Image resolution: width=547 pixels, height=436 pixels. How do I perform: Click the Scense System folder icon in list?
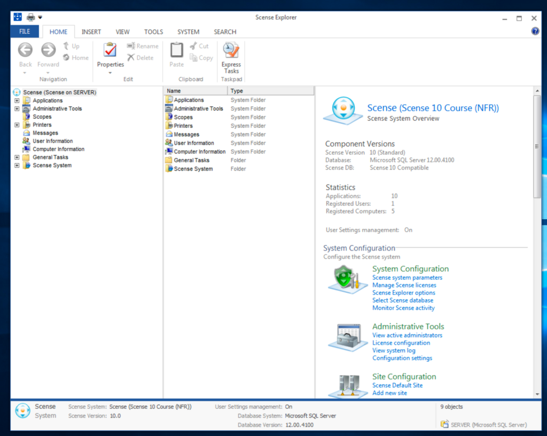tap(169, 168)
